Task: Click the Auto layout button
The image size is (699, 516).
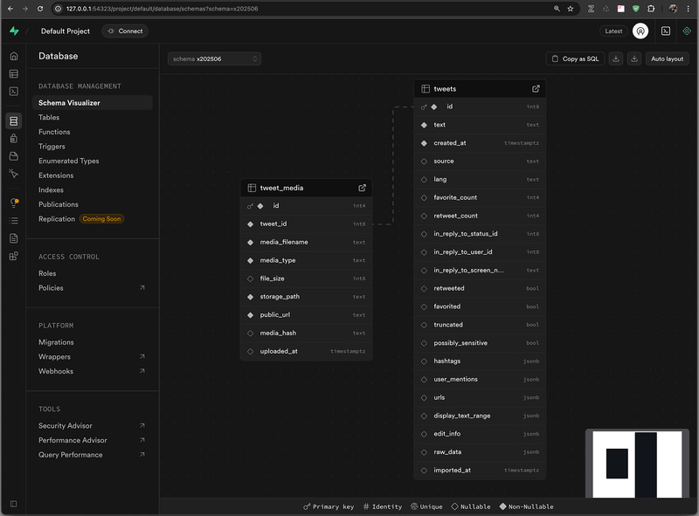Action: [667, 58]
